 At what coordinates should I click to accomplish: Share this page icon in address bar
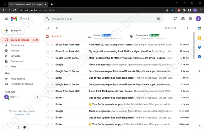167,10
